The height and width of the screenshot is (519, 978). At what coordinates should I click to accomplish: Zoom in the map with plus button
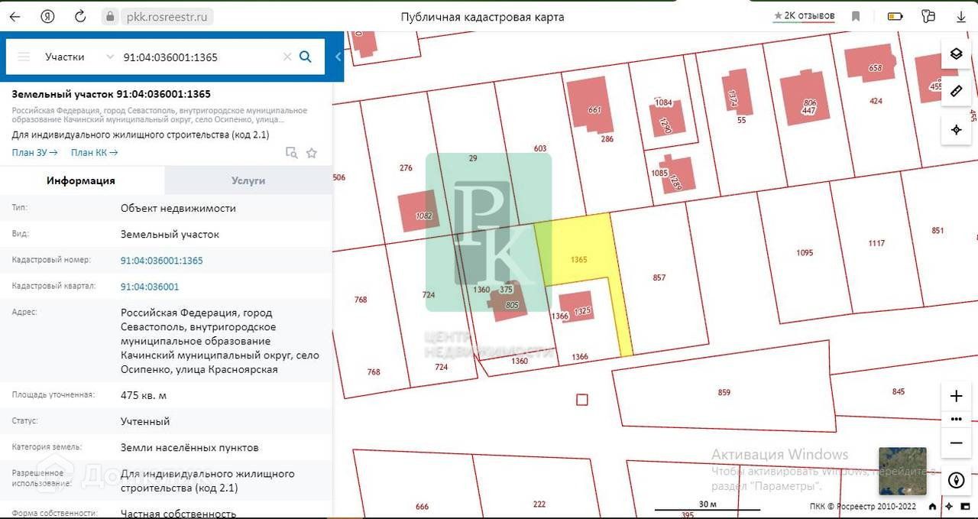[955, 396]
